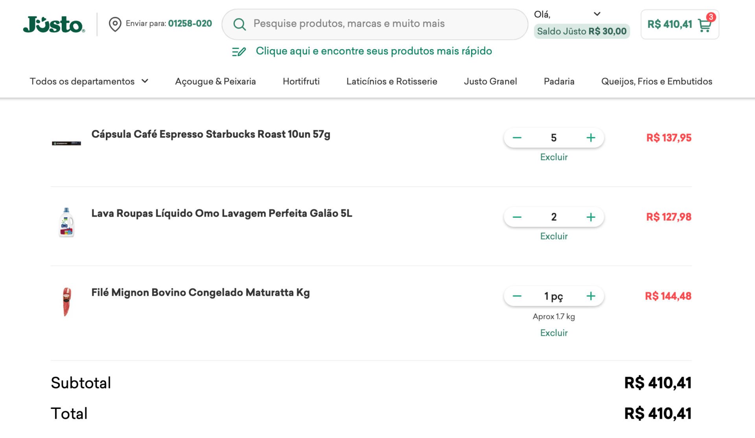Remove Filé Mignon with Excluir
This screenshot has height=438, width=755.
point(554,333)
